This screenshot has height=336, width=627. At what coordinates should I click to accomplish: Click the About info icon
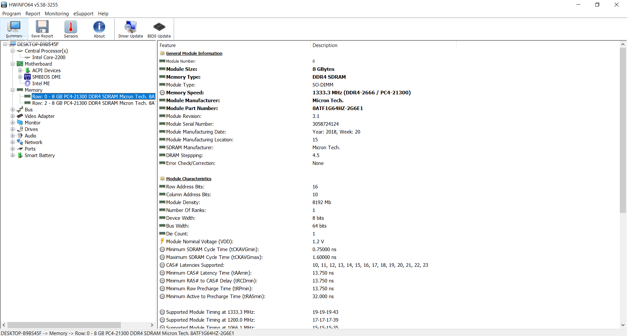(x=99, y=29)
